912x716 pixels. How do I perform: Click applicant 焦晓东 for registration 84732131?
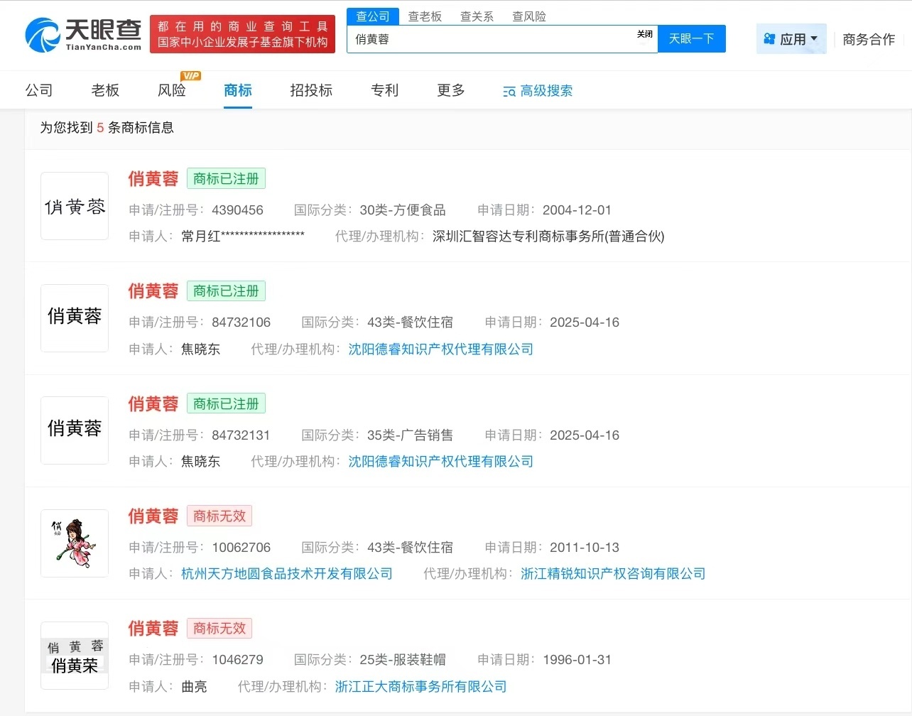pyautogui.click(x=201, y=461)
